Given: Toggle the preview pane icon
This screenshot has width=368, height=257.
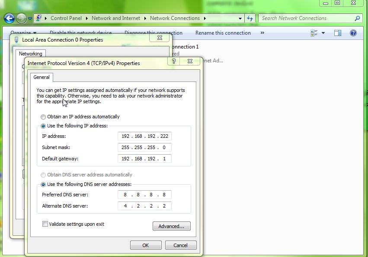Looking at the screenshot, I should pos(337,33).
